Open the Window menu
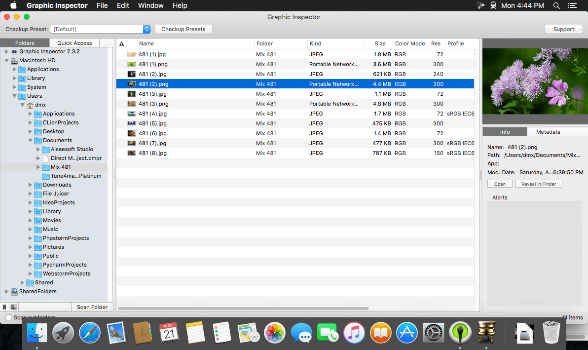The image size is (588, 350). coord(150,5)
